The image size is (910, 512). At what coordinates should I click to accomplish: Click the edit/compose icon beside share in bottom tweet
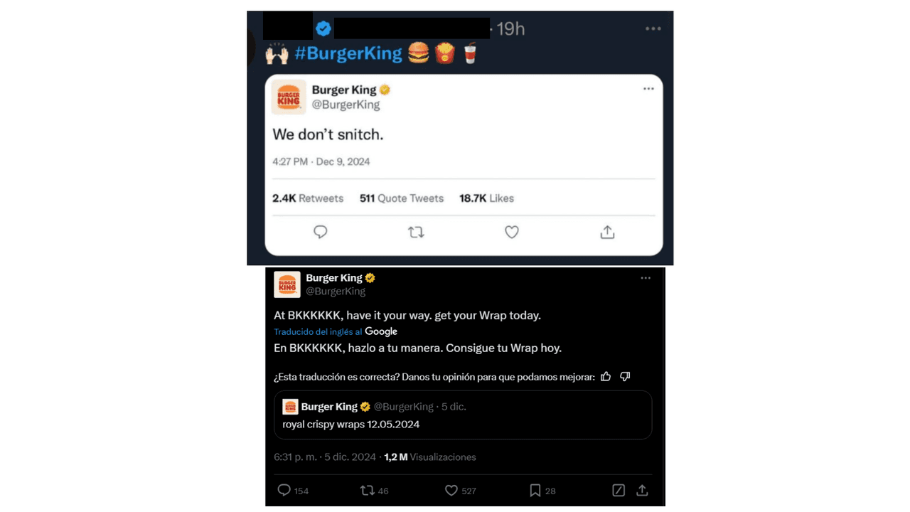click(x=619, y=490)
